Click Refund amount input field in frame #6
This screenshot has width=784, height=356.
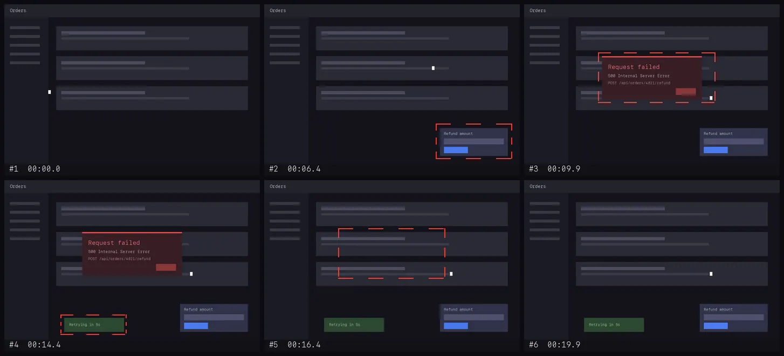pos(734,317)
